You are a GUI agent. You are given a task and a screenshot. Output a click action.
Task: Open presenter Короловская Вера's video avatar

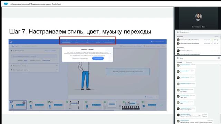point(198,17)
